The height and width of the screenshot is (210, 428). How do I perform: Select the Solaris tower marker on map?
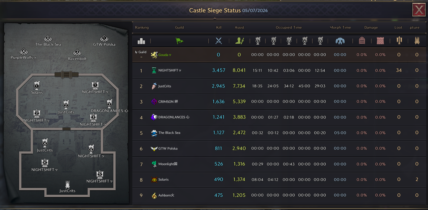point(37,86)
